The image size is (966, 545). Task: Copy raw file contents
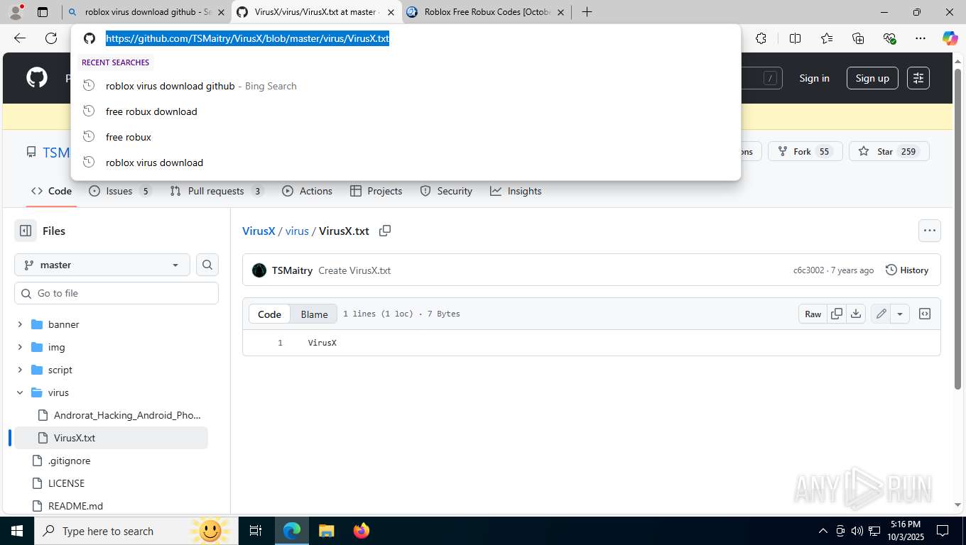point(837,314)
